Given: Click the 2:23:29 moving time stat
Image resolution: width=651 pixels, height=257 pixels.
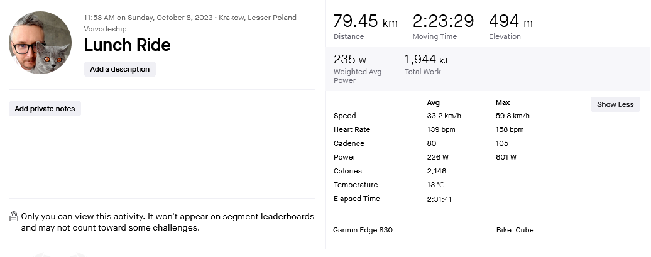Looking at the screenshot, I should pyautogui.click(x=443, y=22).
